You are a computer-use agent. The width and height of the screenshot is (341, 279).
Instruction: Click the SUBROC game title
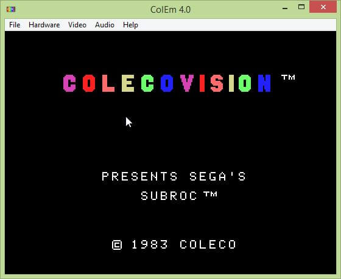tap(169, 196)
